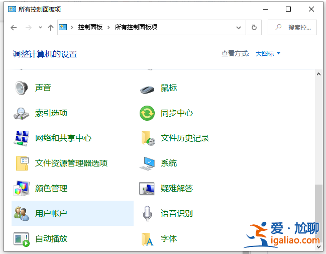Open the 声音 link

pyautogui.click(x=43, y=88)
